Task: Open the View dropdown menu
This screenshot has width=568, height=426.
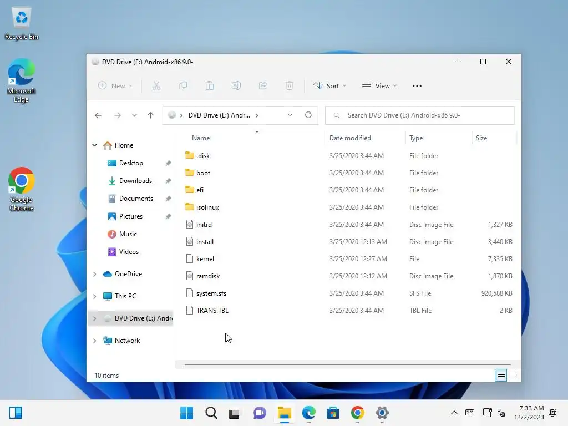Action: coord(379,86)
